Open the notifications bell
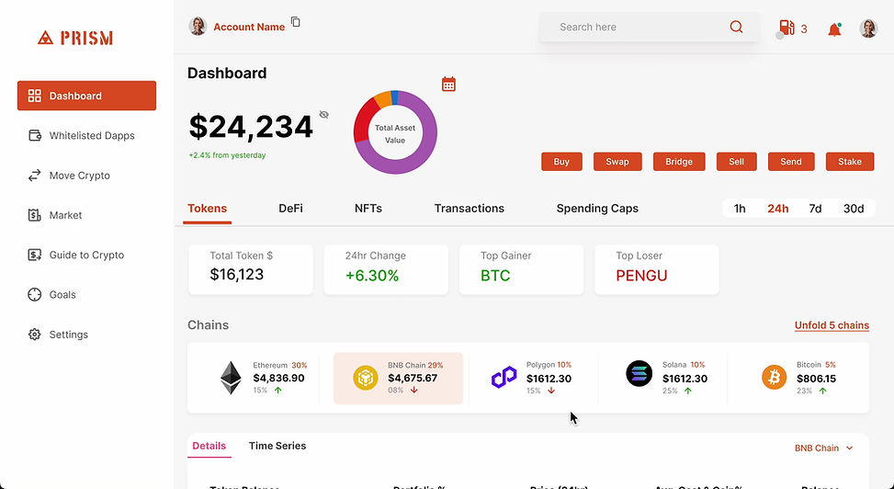 (834, 29)
